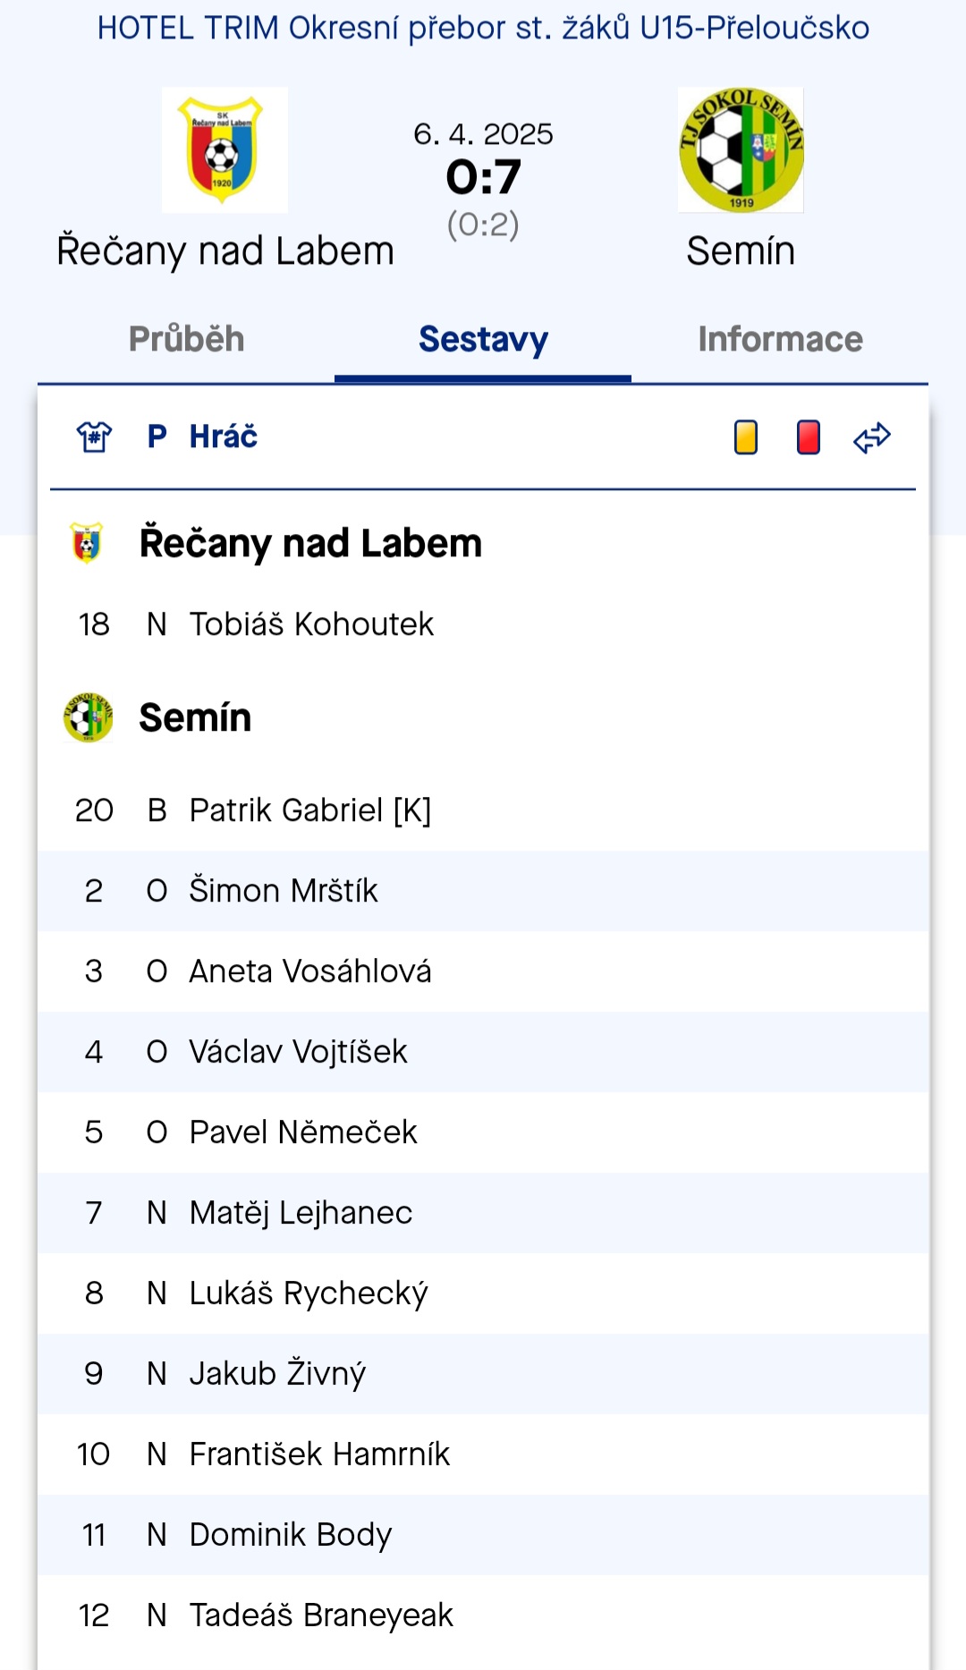
Task: Click the small Řečany crest in the lineup list
Action: [x=87, y=543]
